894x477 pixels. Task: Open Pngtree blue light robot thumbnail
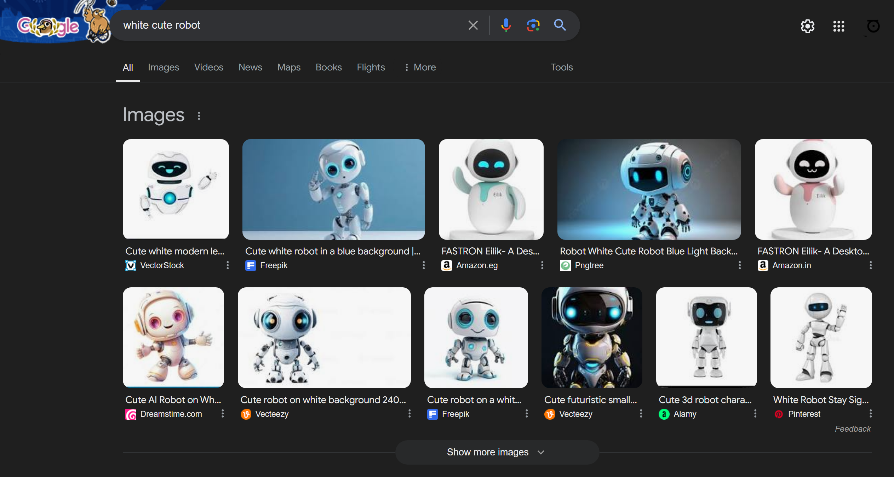(649, 189)
